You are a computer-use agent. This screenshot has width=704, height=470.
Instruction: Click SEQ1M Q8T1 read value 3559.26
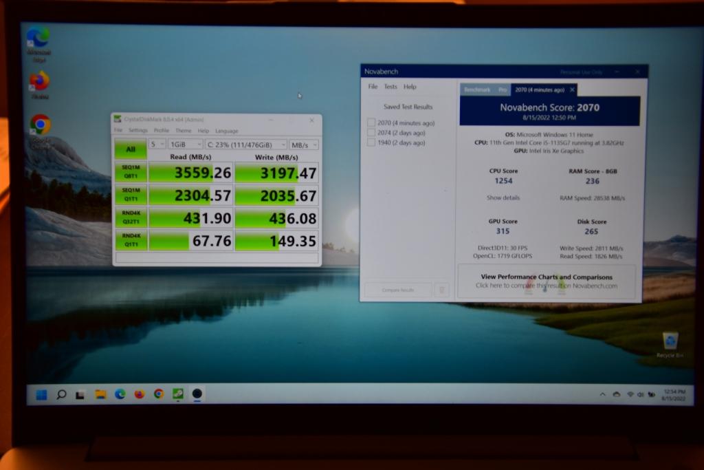[190, 173]
